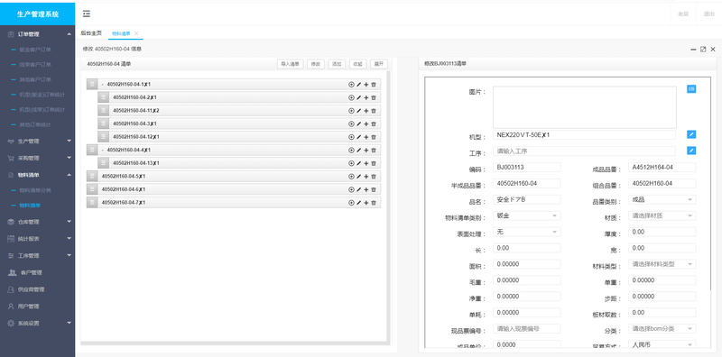Image resolution: width=722 pixels, height=357 pixels.
Task: Collapse the 订单管理 sidebar menu
Action: tap(37, 34)
